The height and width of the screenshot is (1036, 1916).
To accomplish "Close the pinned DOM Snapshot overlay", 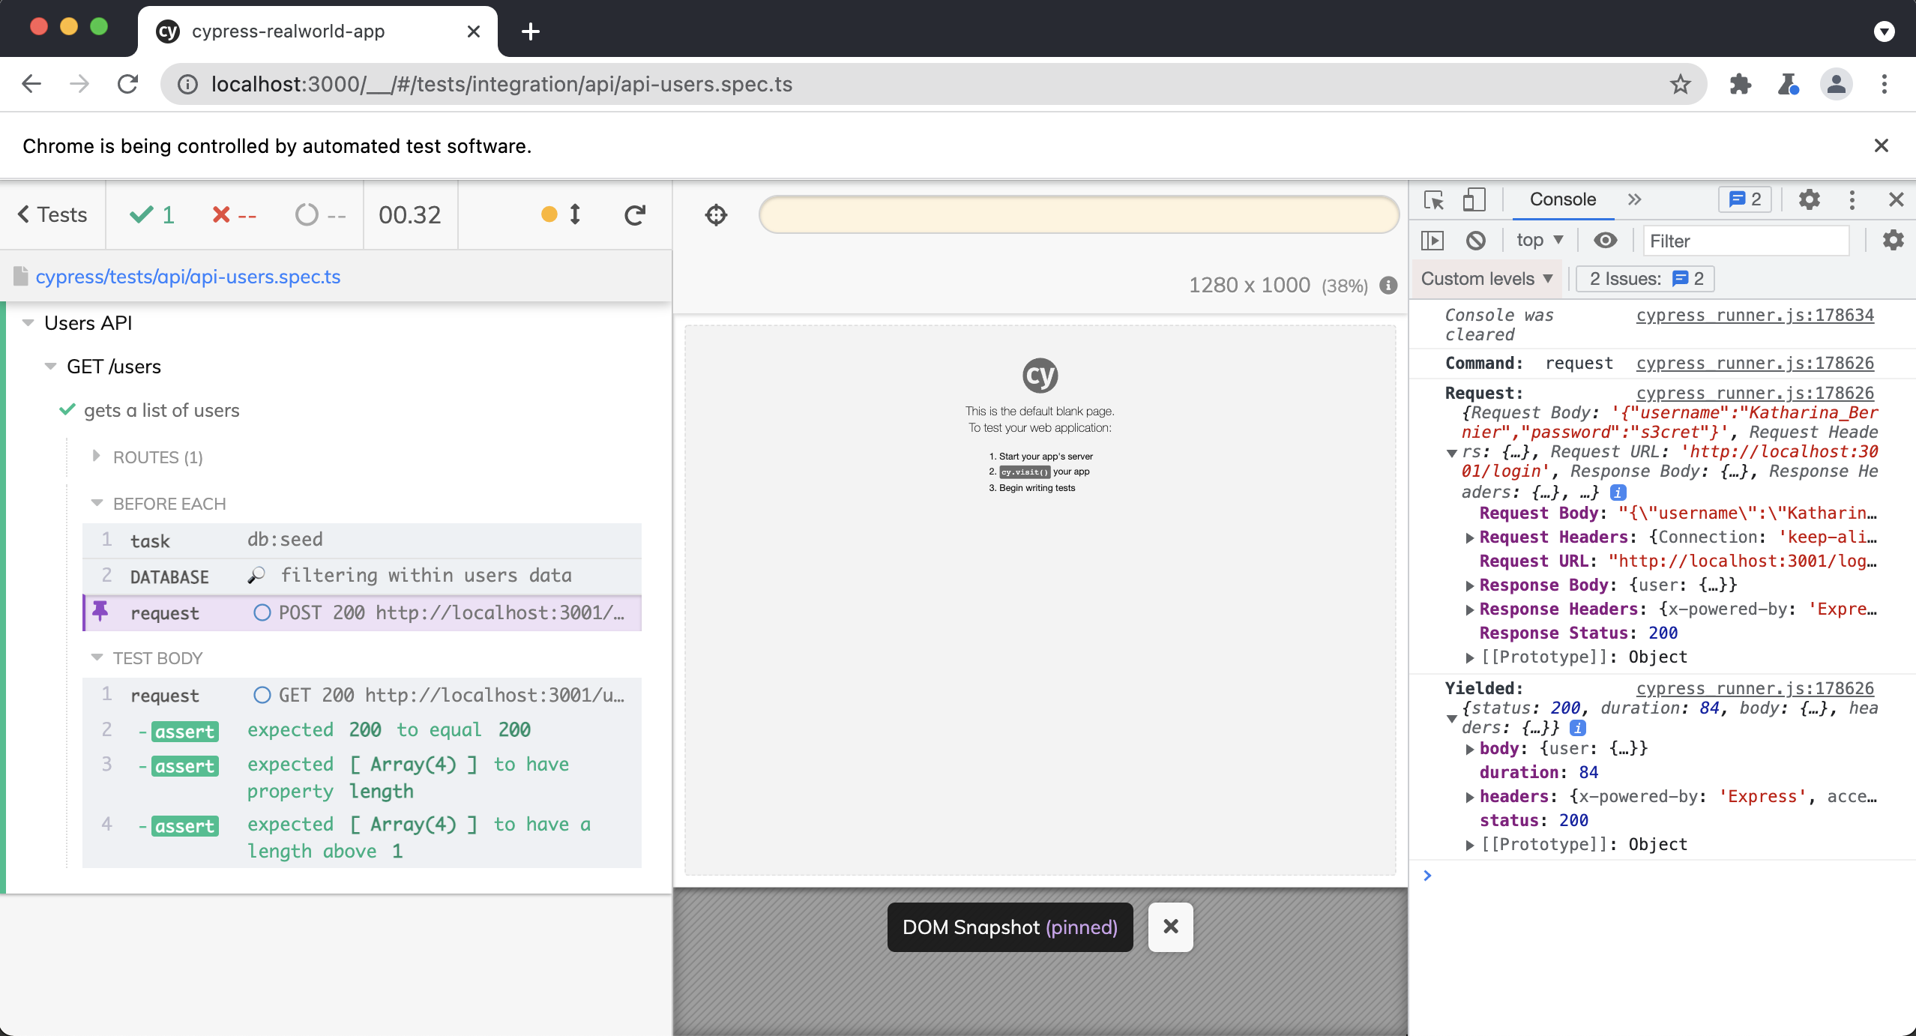I will pyautogui.click(x=1169, y=927).
